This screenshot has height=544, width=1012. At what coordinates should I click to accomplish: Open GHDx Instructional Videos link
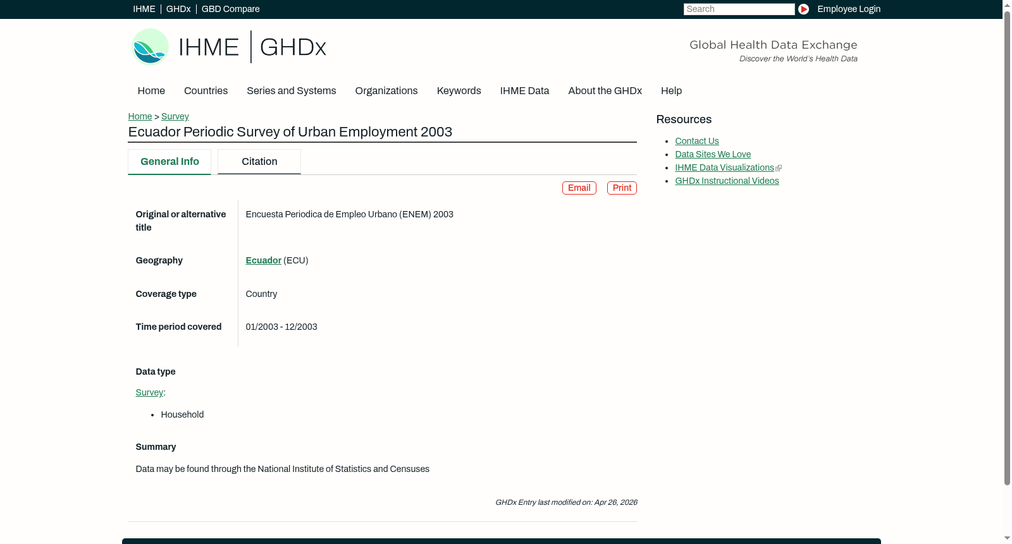pyautogui.click(x=727, y=181)
